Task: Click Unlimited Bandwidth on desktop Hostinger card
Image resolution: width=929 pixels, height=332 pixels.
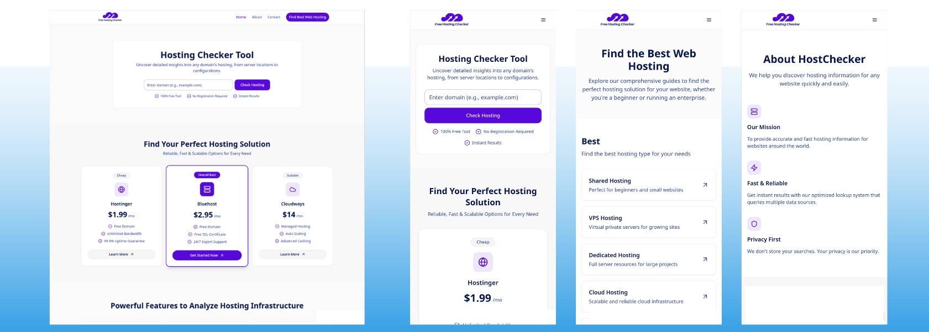Action: (124, 234)
